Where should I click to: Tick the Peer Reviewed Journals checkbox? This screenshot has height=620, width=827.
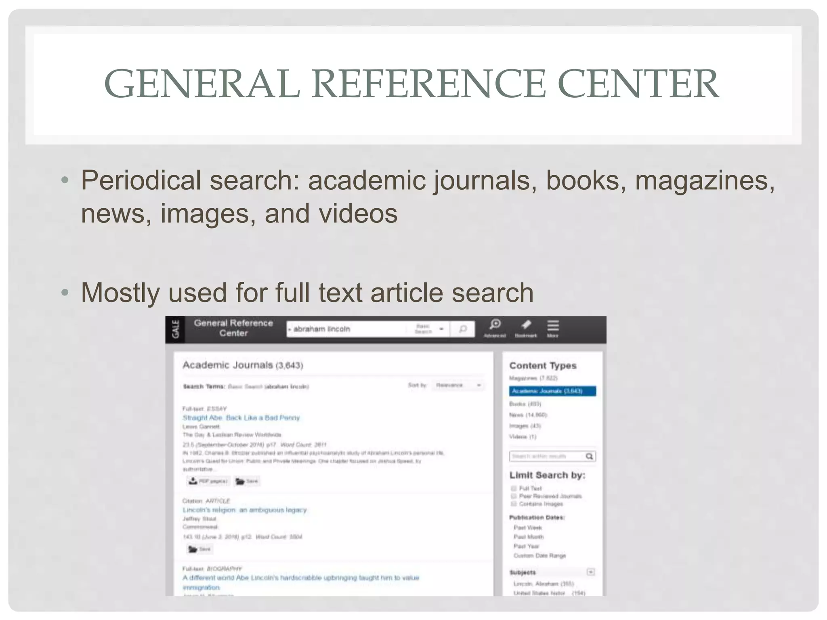click(x=514, y=496)
